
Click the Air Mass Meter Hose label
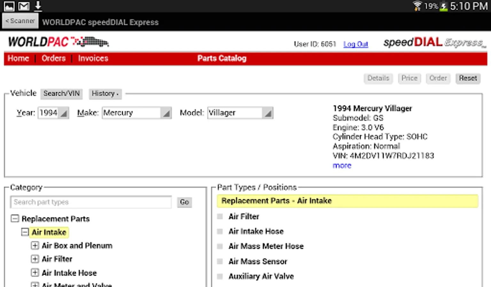266,246
